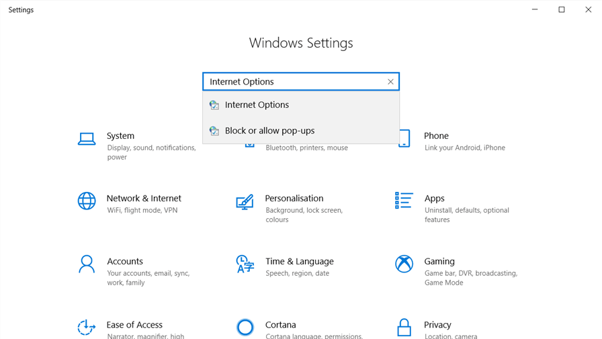602x339 pixels.
Task: Open Time & Language icon
Action: [x=245, y=264]
